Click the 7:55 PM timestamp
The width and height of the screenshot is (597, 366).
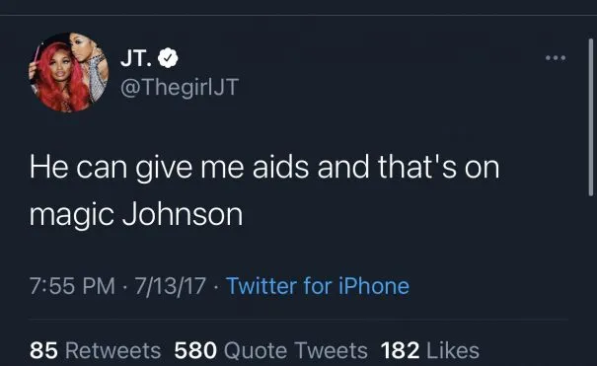point(72,286)
